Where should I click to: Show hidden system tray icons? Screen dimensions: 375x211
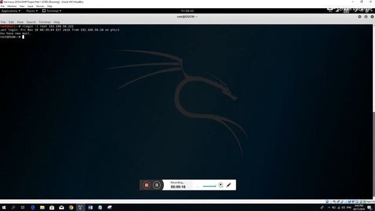[329, 207]
